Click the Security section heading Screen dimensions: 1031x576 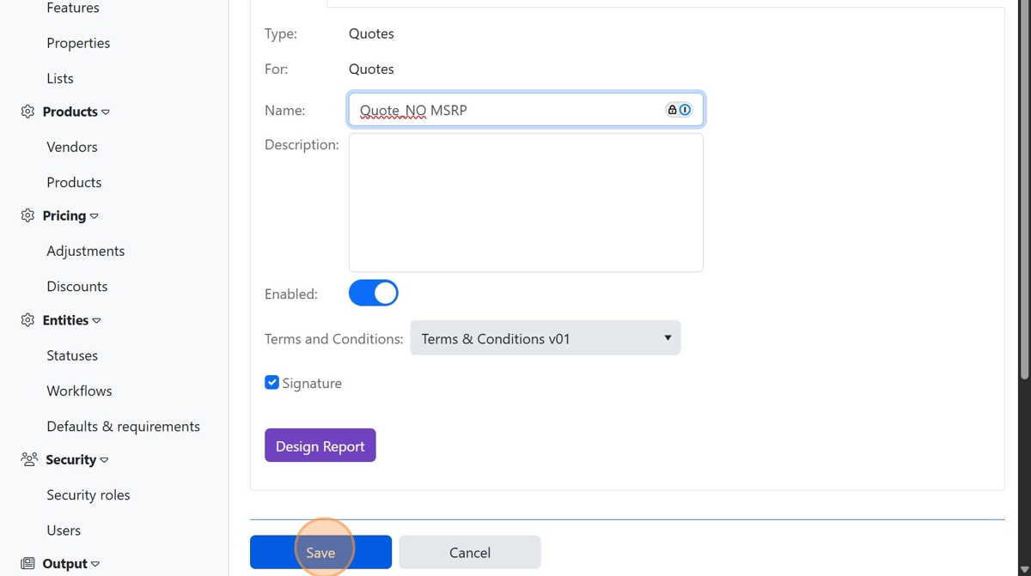(71, 459)
